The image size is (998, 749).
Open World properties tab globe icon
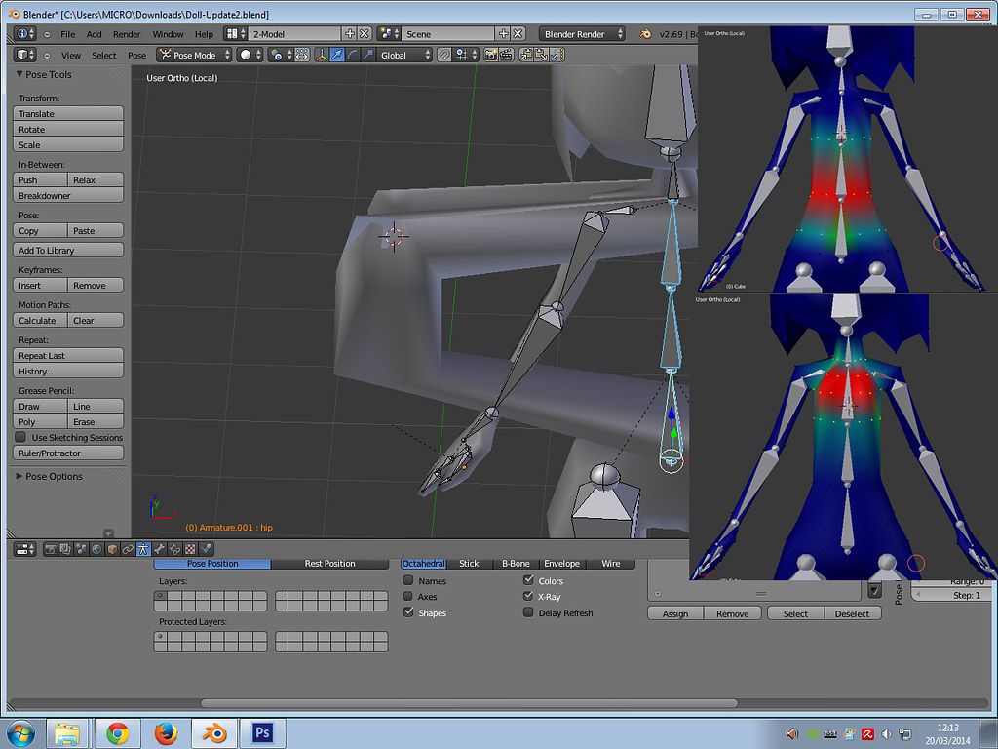tap(96, 549)
